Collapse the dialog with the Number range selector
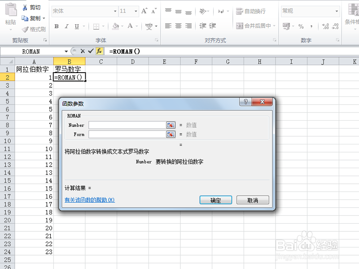Screen dimensions: 359x269 pos(171,125)
